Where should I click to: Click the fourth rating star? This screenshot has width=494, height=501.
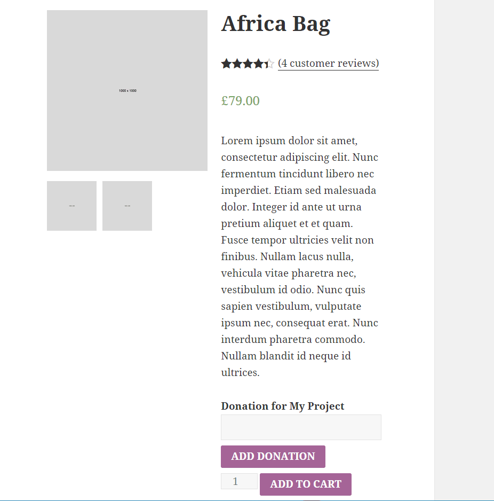point(258,64)
